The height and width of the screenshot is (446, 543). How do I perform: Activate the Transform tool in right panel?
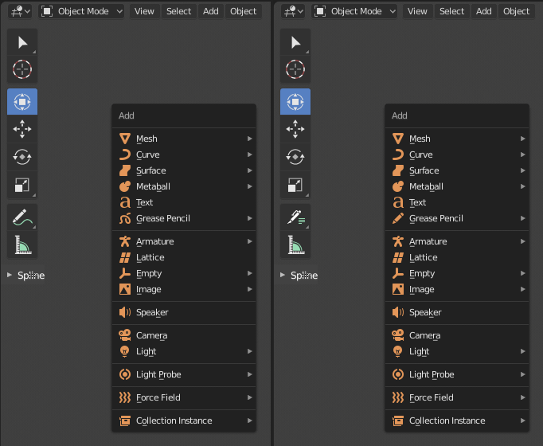(295, 101)
